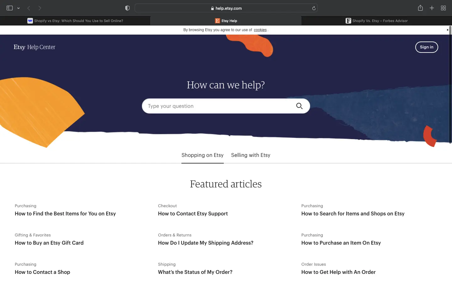Click the Checkout category label
The image size is (452, 283).
tap(167, 206)
